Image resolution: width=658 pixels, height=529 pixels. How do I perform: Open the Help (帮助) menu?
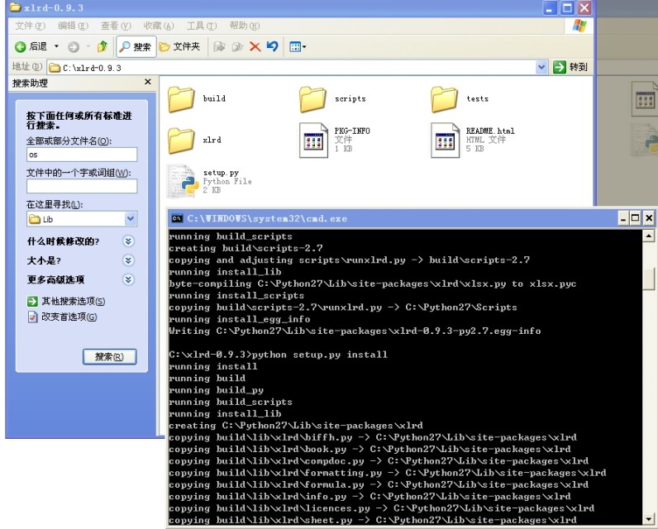(x=244, y=26)
